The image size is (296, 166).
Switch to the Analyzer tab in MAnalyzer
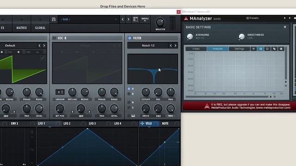(x=218, y=49)
